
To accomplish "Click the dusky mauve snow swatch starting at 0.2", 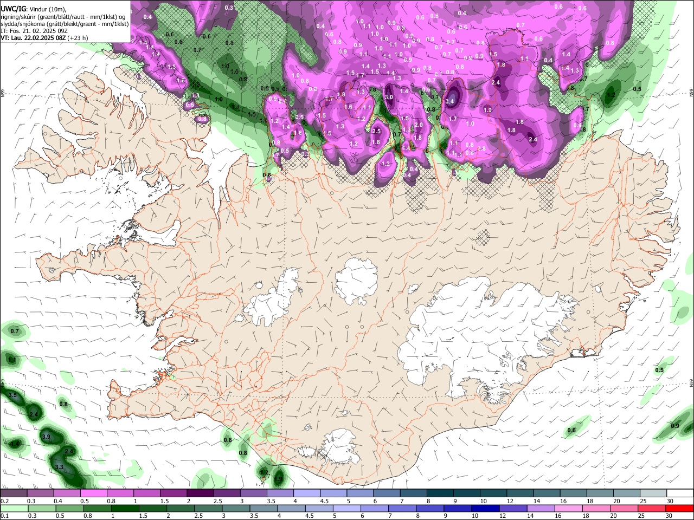I will [x=13, y=493].
